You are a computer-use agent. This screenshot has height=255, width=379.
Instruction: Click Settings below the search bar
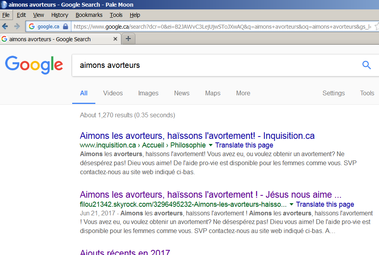point(333,93)
